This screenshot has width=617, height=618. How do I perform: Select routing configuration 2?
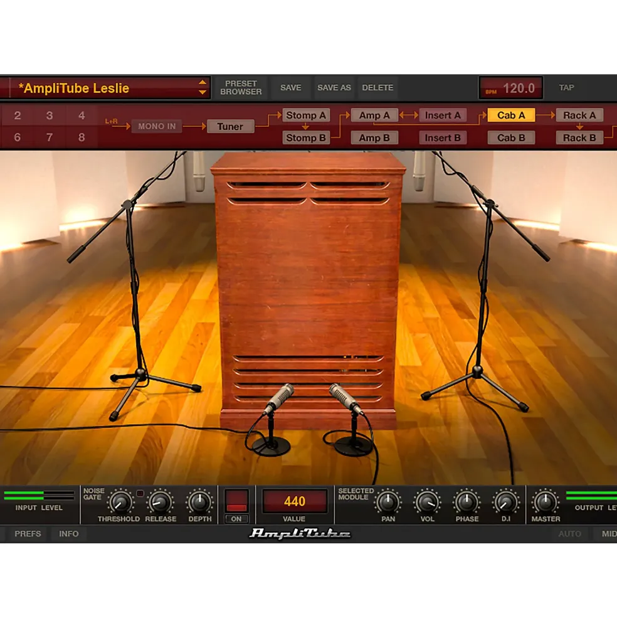(x=18, y=115)
